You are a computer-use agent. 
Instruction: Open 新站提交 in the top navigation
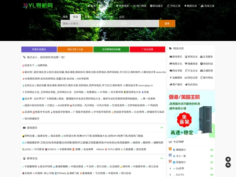pos(157,6)
